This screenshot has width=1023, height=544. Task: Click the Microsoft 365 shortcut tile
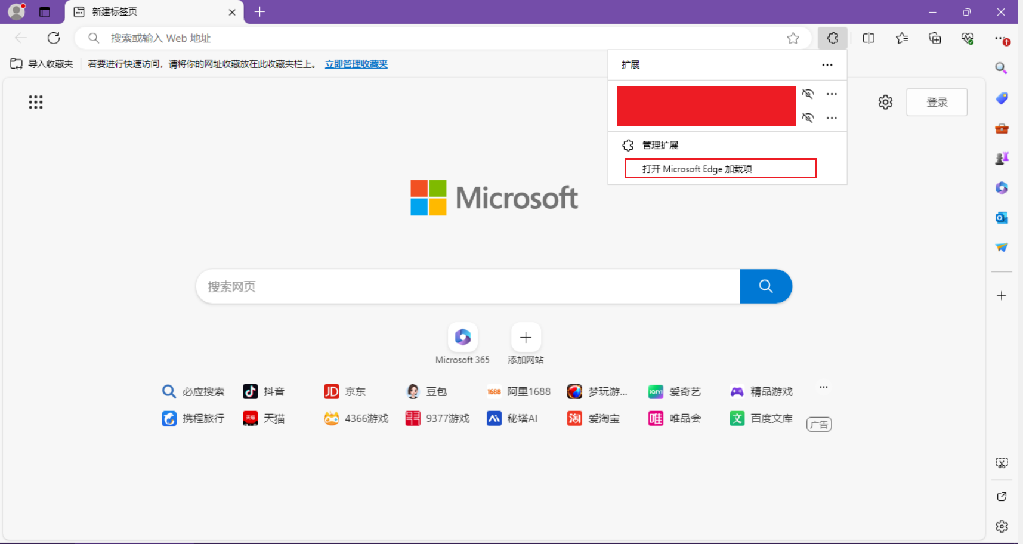click(x=462, y=338)
